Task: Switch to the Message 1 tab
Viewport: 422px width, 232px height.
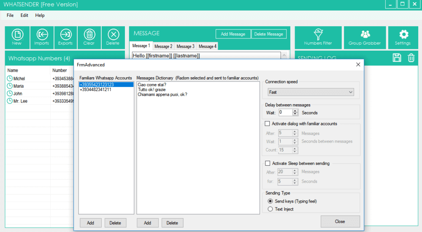Action: pyautogui.click(x=141, y=46)
